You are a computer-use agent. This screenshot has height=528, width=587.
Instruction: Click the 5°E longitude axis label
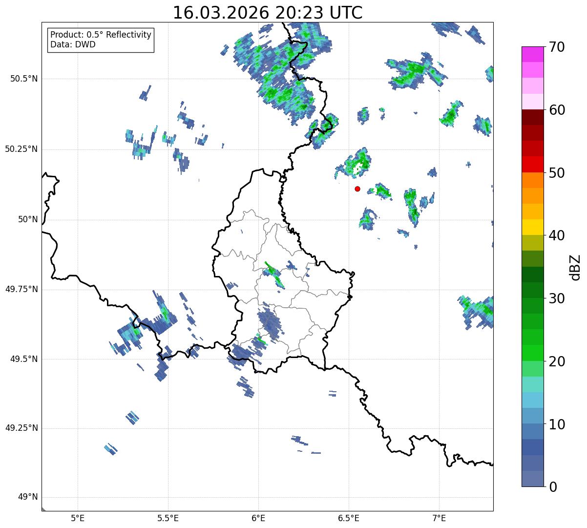78,517
